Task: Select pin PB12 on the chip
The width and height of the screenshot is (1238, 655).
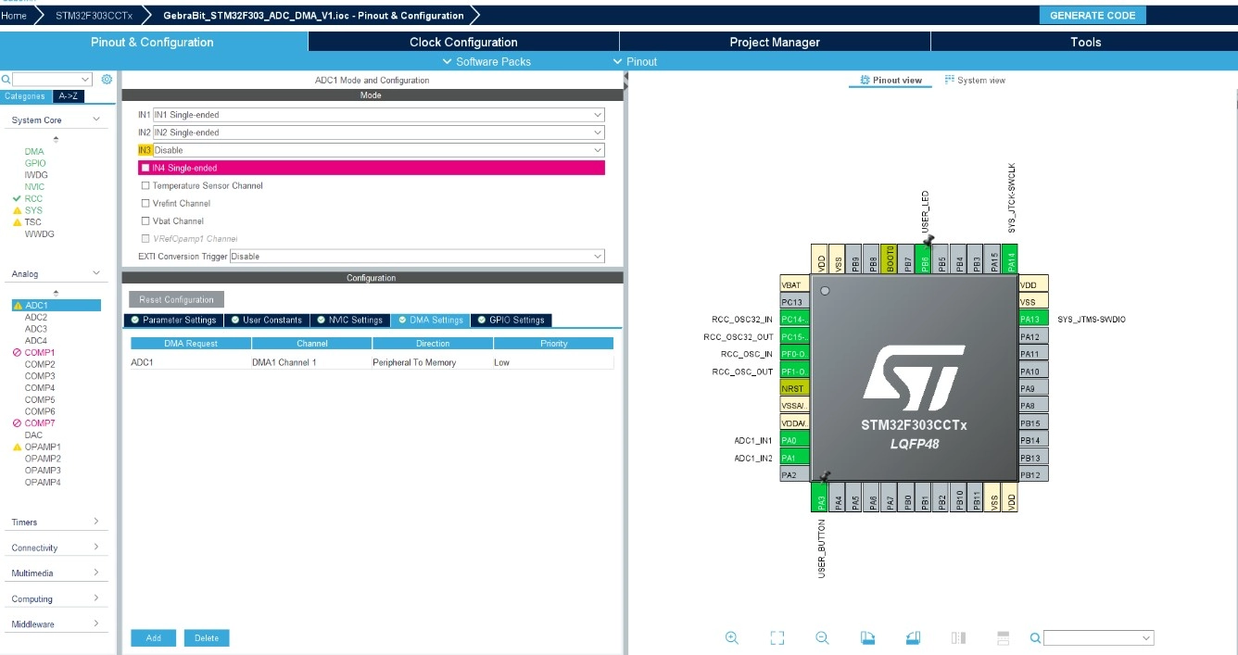Action: [1033, 474]
